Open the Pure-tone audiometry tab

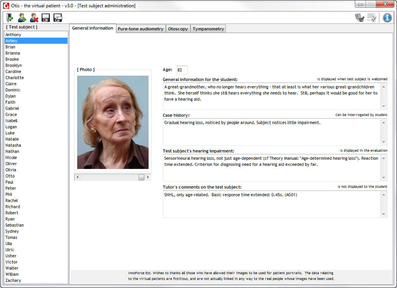pyautogui.click(x=141, y=29)
